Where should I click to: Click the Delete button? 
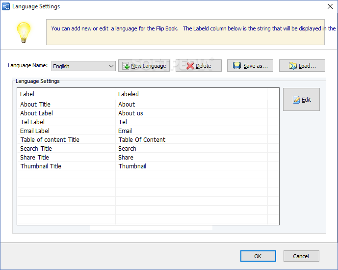tap(199, 66)
